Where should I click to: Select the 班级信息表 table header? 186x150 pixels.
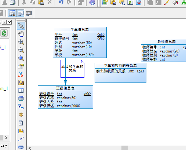pyautogui.click(x=65, y=88)
